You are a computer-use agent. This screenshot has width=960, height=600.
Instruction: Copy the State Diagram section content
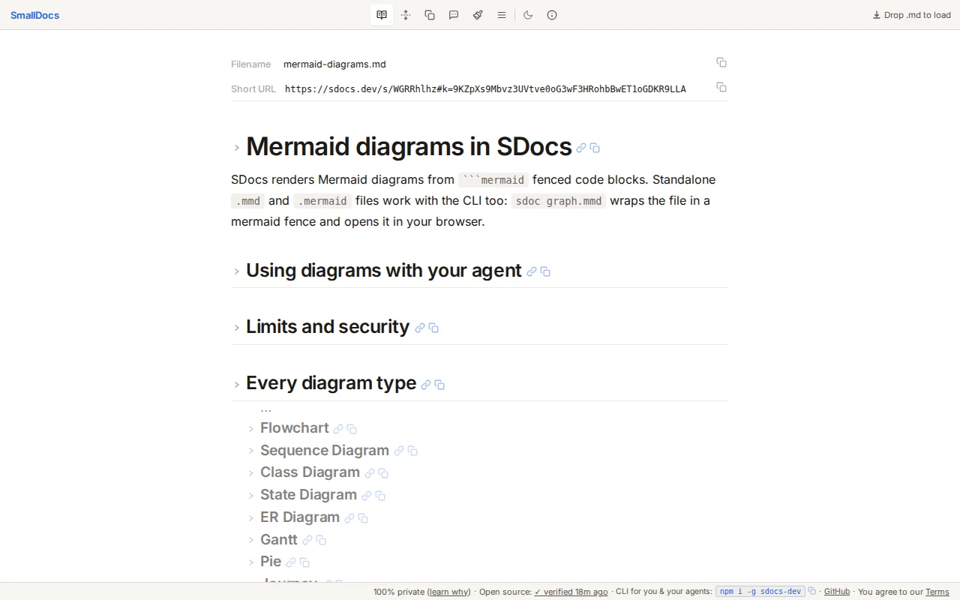(380, 496)
